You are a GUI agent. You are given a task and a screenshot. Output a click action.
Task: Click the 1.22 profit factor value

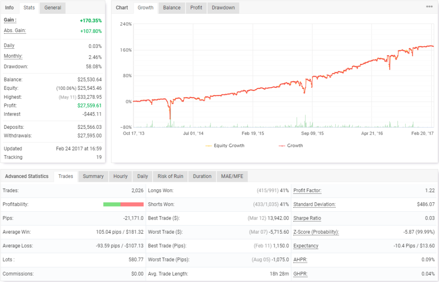pyautogui.click(x=430, y=190)
